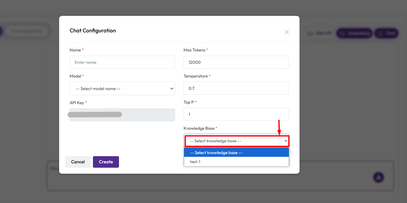This screenshot has width=407, height=203.
Task: Click into the Top P input
Action: [236, 114]
